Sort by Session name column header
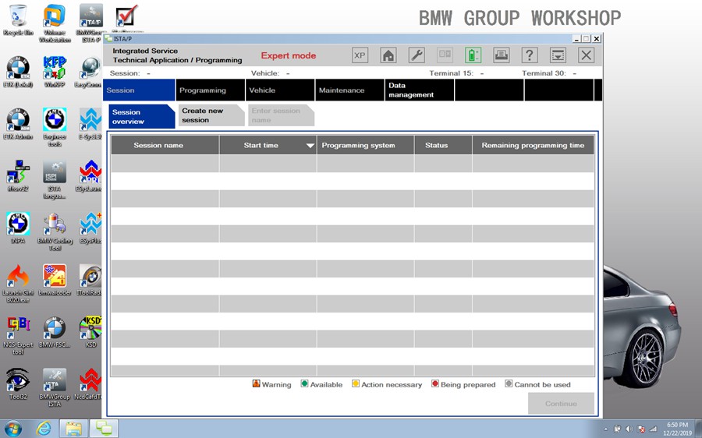 click(x=165, y=145)
